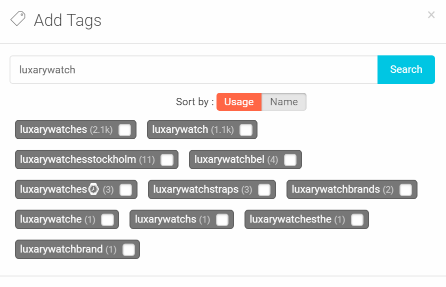Click the Search button

406,69
